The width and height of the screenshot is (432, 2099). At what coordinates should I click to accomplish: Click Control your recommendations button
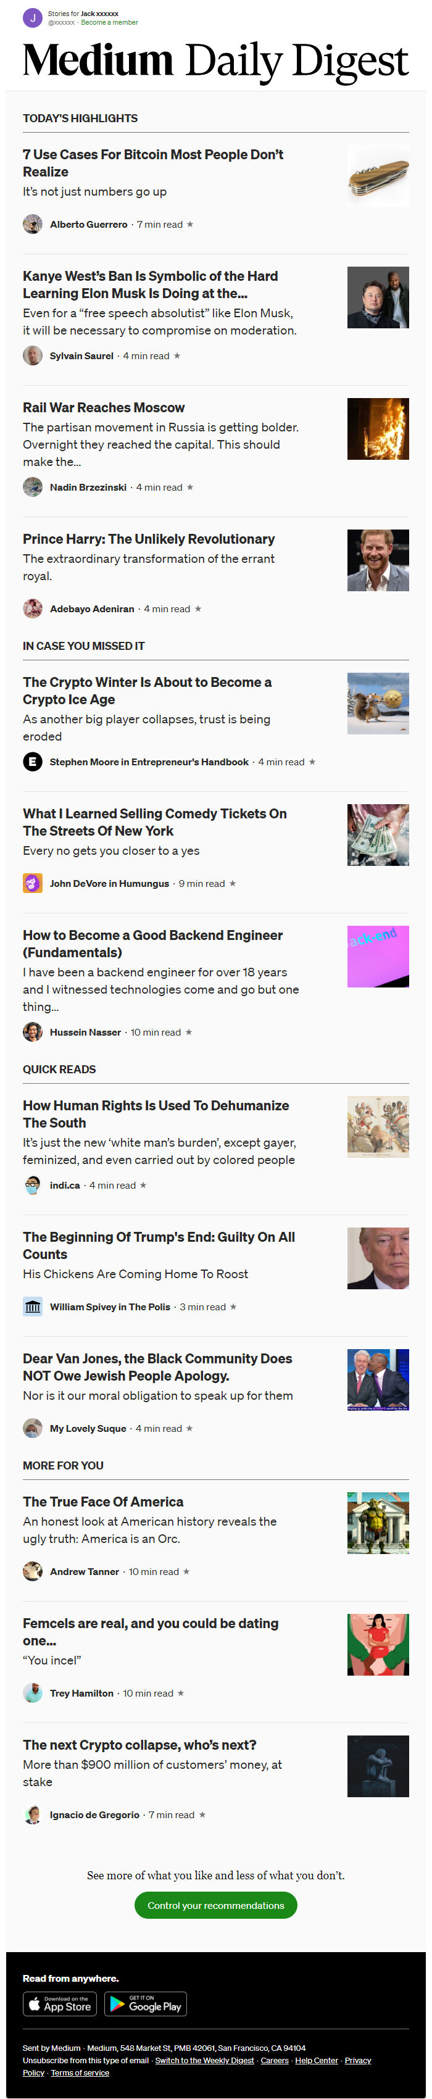click(x=216, y=1905)
